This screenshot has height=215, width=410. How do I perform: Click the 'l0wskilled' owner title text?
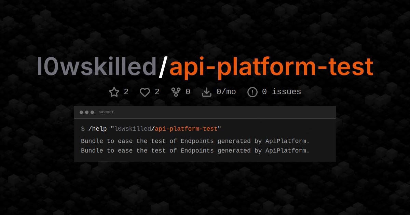(97, 67)
